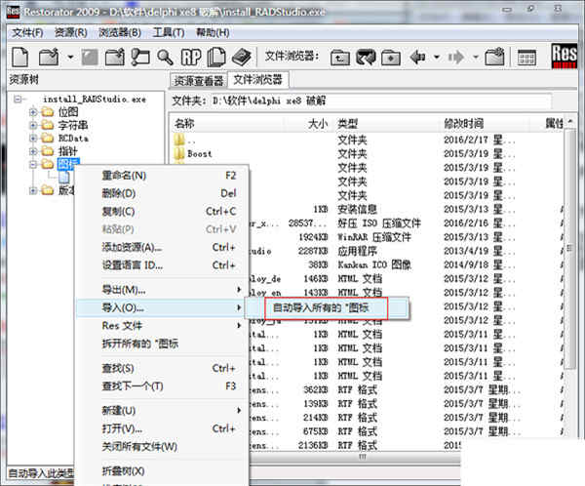This screenshot has width=585, height=486.
Task: Switch to the 资源查看器 tab
Action: pos(199,80)
